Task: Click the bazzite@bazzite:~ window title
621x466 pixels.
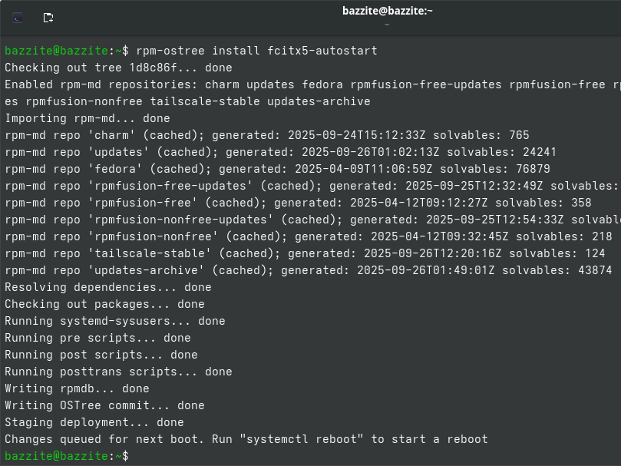Action: click(x=388, y=11)
